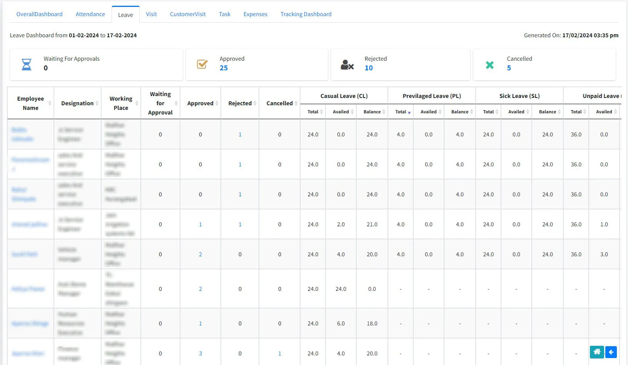The height and width of the screenshot is (365, 628).
Task: Sort the Sick Leave Availed column
Action: 528,112
